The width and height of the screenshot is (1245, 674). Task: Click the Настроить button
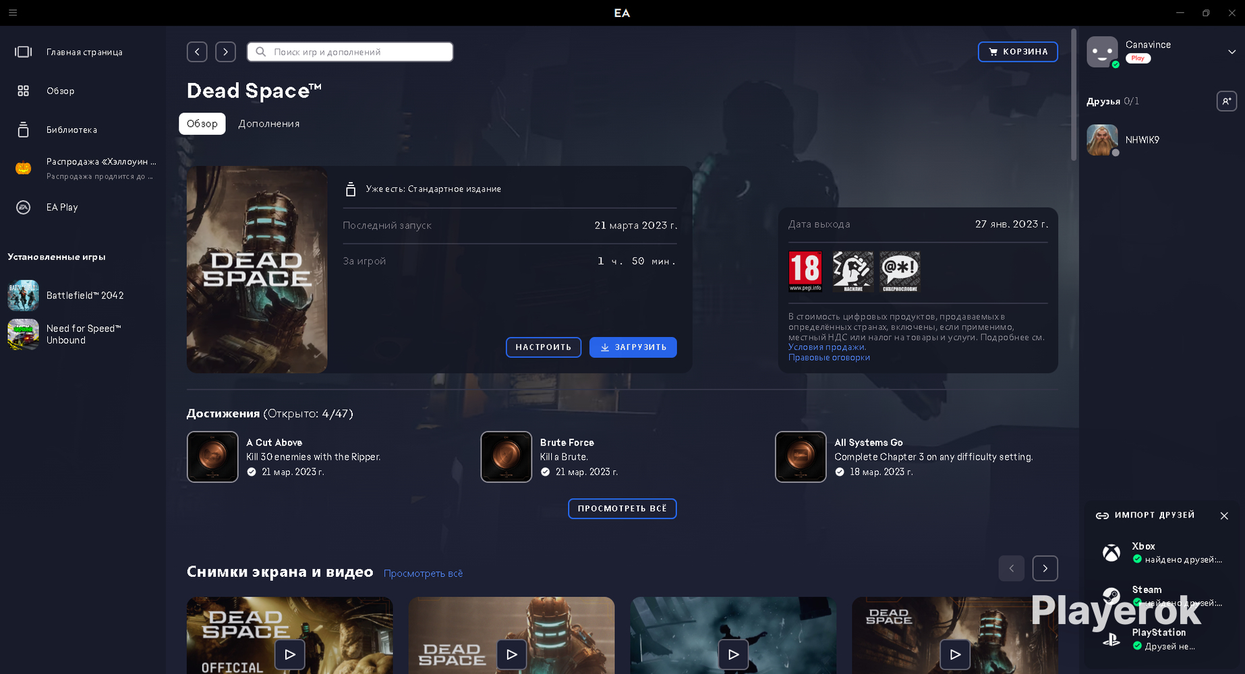tap(544, 347)
